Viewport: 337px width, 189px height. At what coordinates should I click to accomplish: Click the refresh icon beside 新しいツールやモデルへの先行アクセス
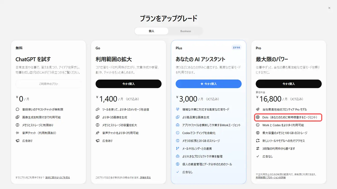pos(258,141)
